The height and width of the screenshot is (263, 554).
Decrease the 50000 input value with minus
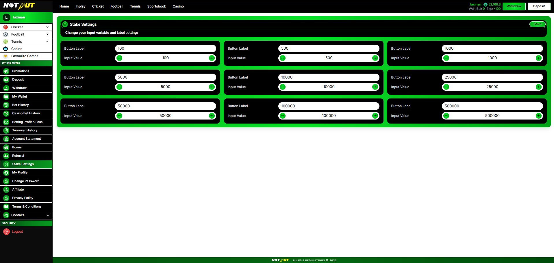pyautogui.click(x=119, y=116)
